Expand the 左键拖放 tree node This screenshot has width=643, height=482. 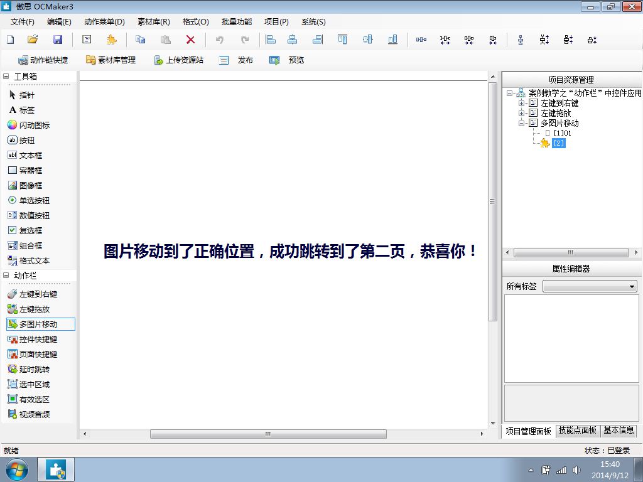521,113
